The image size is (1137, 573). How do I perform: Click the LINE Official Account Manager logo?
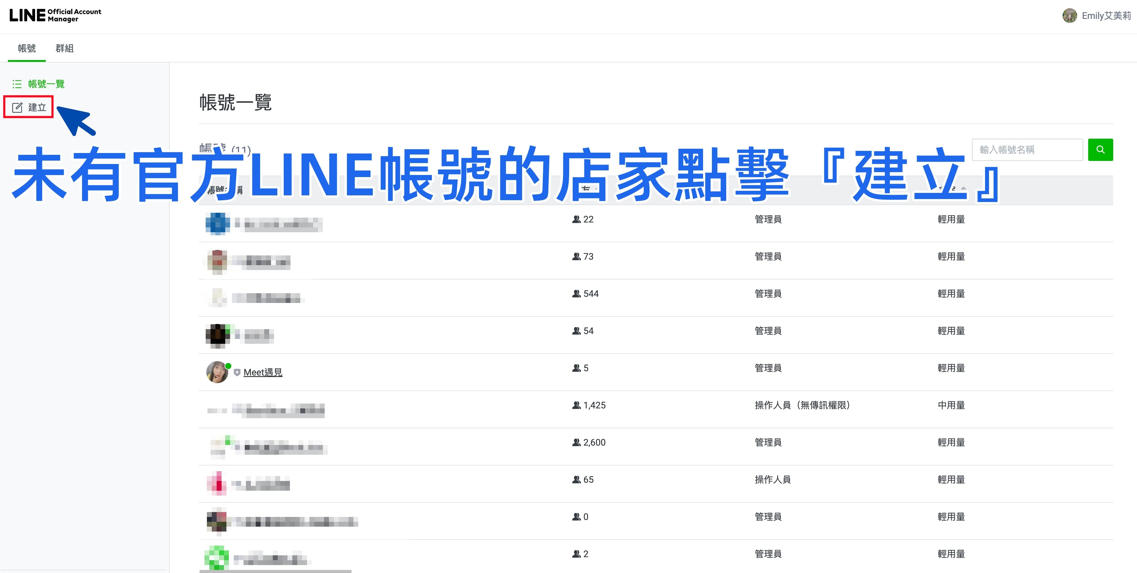click(x=55, y=16)
